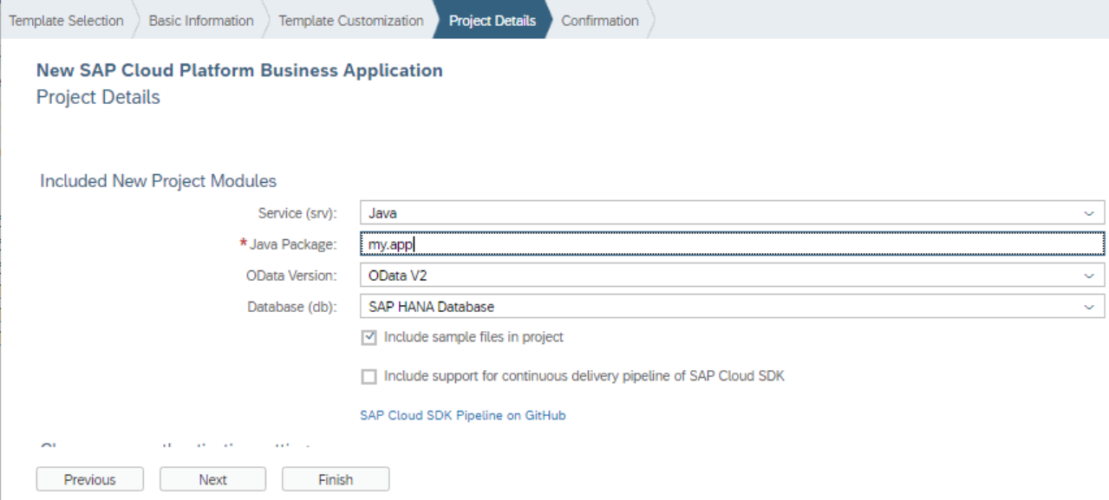Click into the Java Package input field
This screenshot has width=1109, height=500.
(x=732, y=245)
